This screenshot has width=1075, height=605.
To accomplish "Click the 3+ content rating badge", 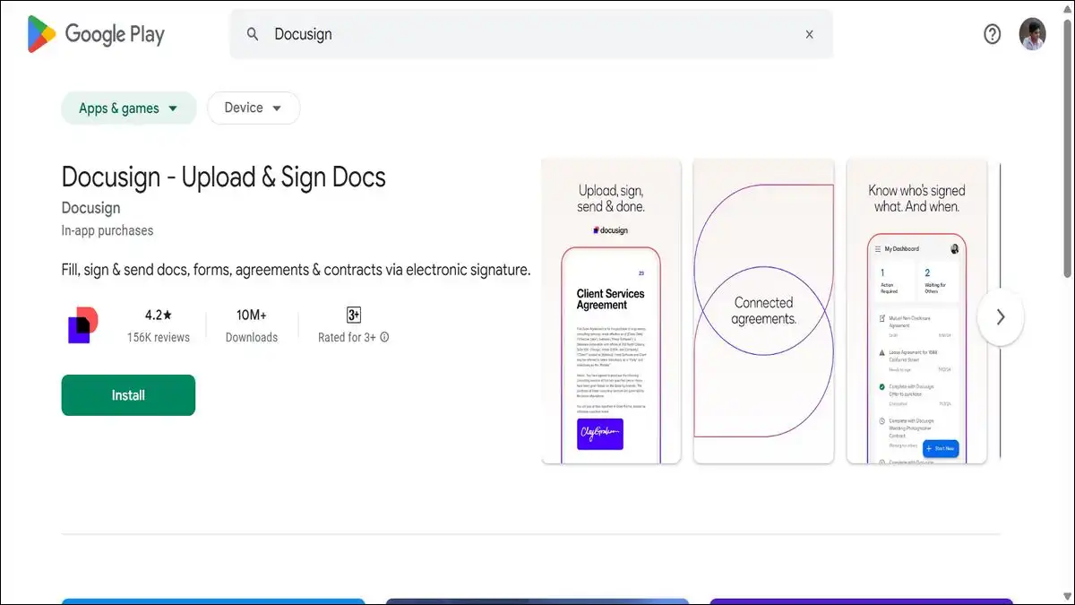I will pos(354,315).
